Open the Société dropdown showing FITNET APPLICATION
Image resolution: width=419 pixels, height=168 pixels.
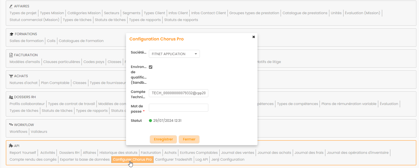pyautogui.click(x=174, y=54)
